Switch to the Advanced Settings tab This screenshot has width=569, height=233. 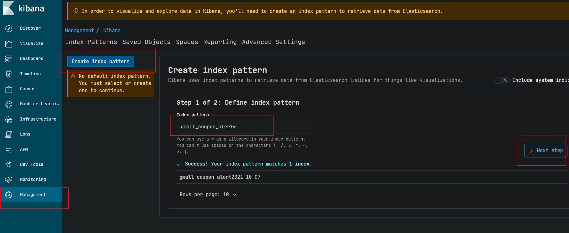(x=274, y=42)
